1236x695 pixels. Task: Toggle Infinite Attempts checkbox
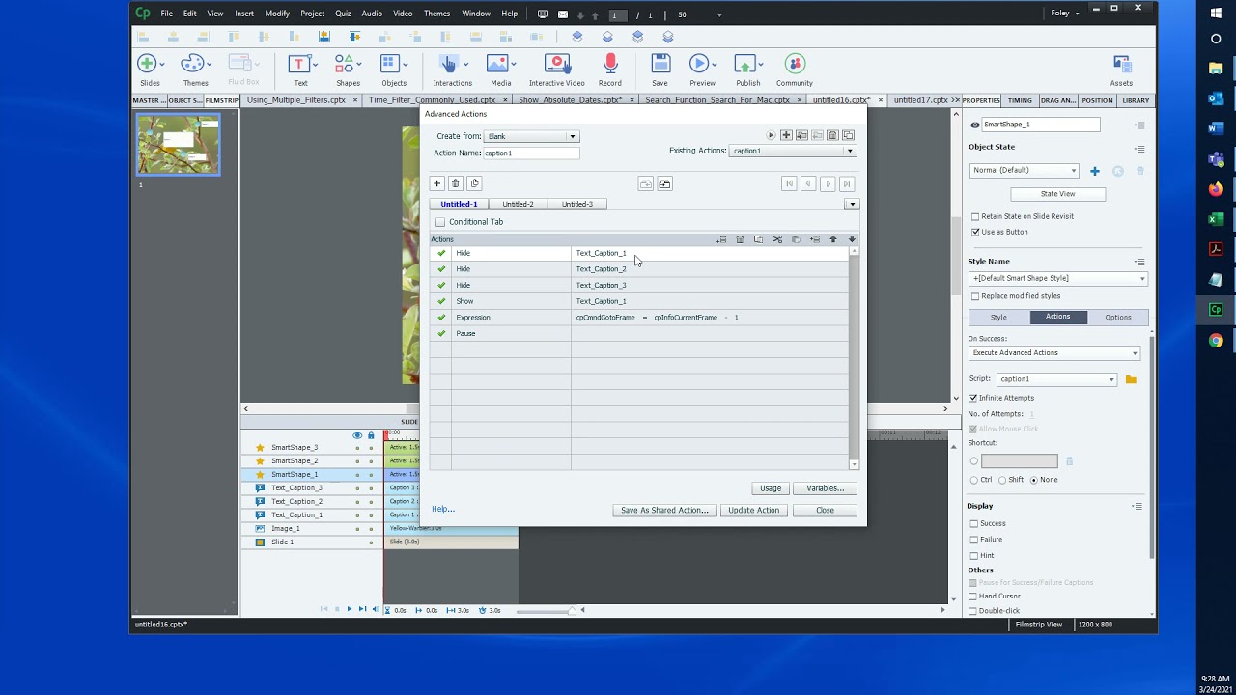pyautogui.click(x=973, y=398)
